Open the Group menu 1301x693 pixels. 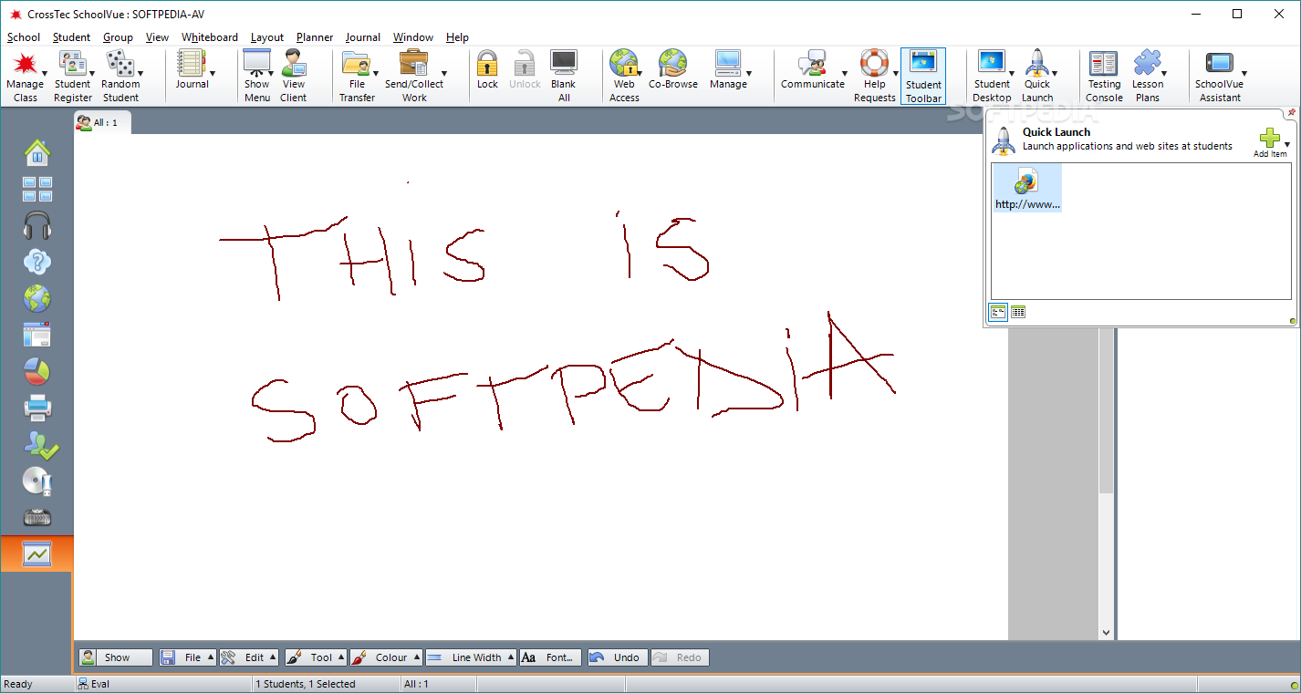click(118, 37)
